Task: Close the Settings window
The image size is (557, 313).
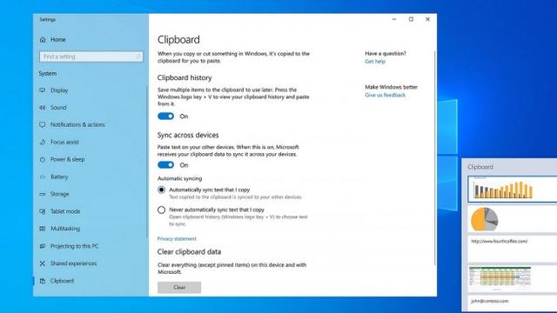Action: point(427,19)
